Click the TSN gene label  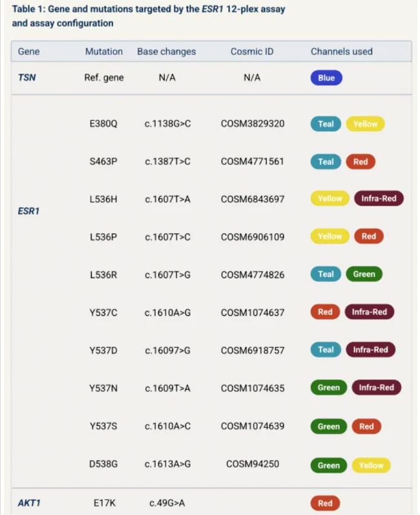click(27, 78)
